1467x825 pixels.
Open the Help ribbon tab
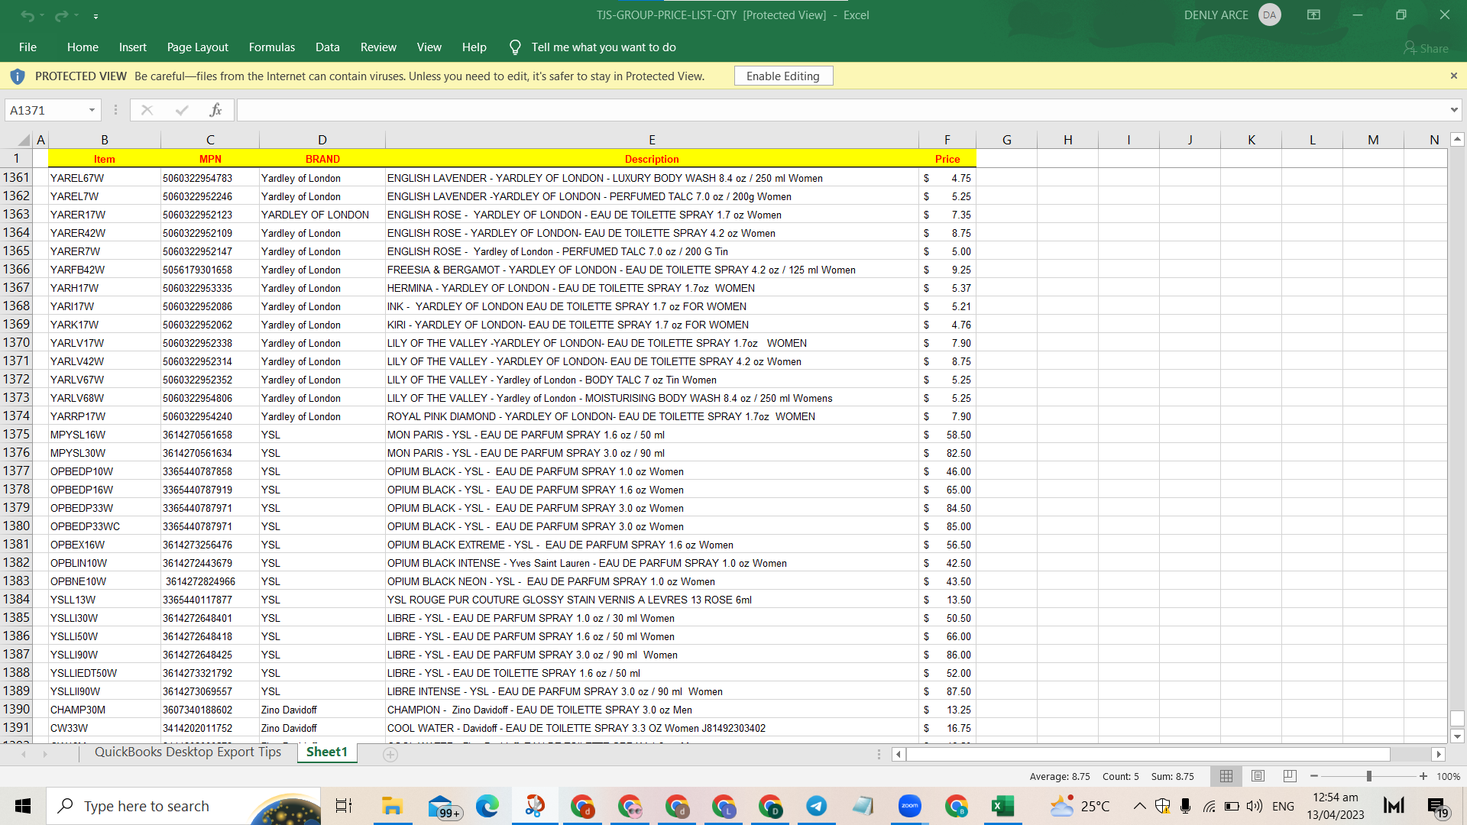474,47
